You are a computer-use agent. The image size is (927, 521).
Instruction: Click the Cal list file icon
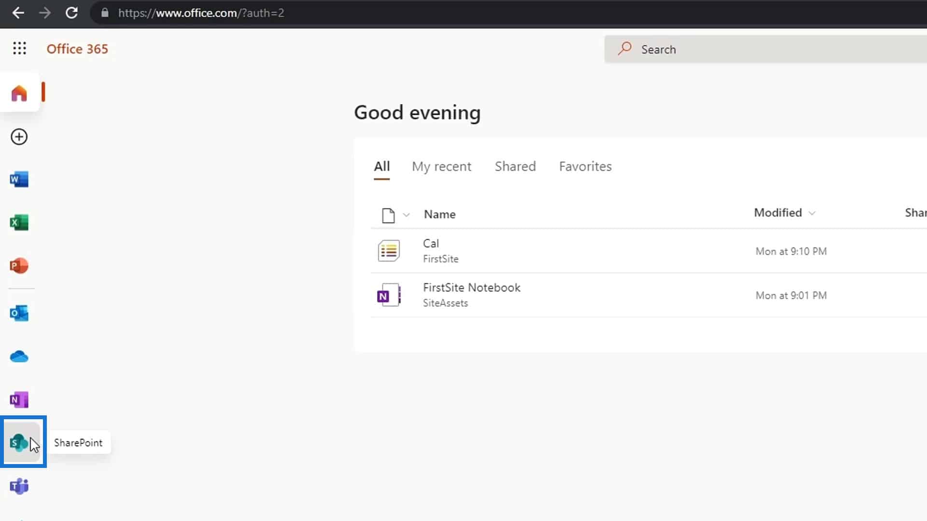(x=389, y=251)
